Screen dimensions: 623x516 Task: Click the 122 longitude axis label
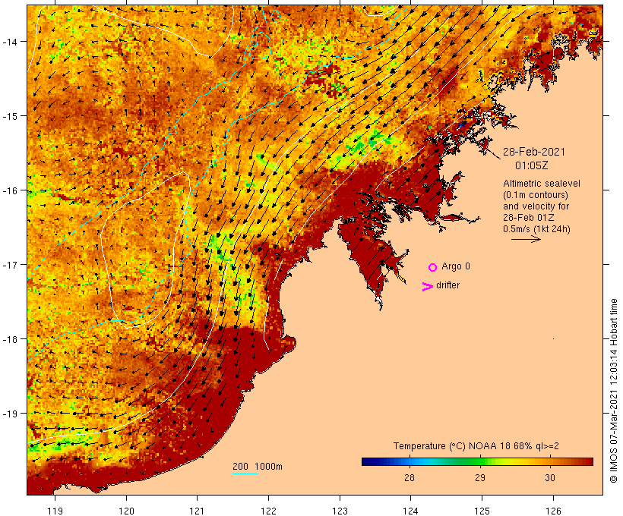[268, 511]
